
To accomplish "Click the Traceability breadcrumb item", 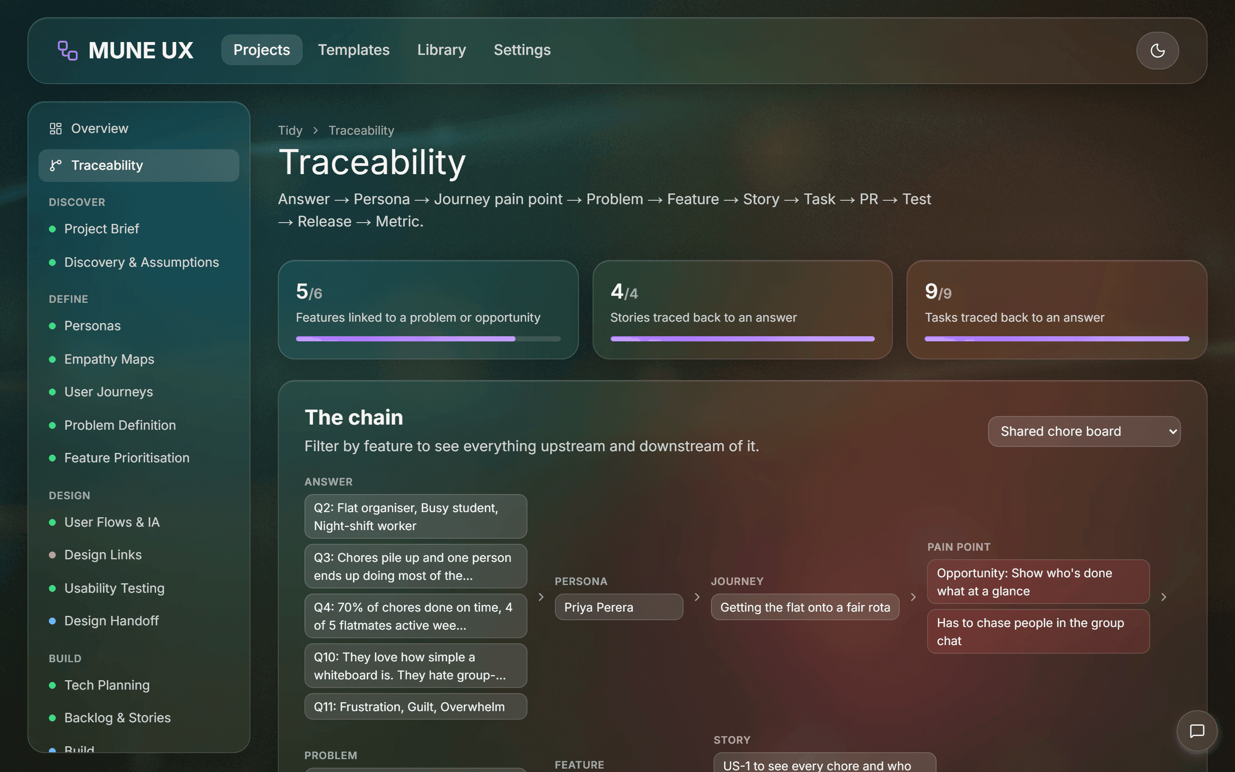I will click(361, 131).
